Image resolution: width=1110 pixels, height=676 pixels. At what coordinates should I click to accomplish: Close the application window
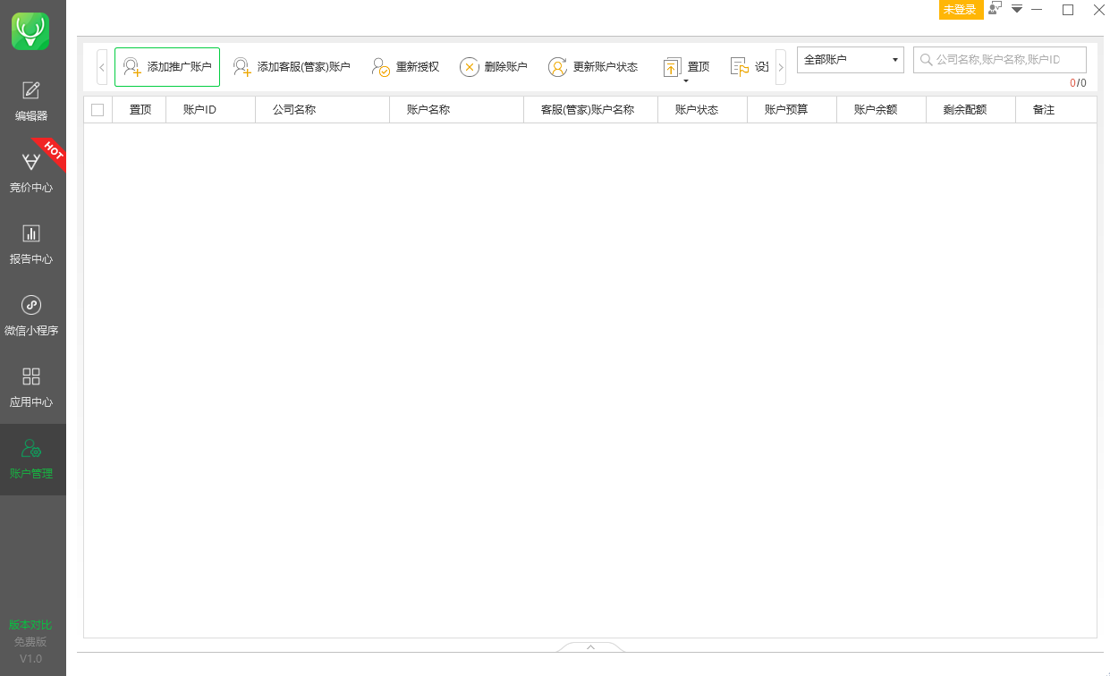(1099, 10)
